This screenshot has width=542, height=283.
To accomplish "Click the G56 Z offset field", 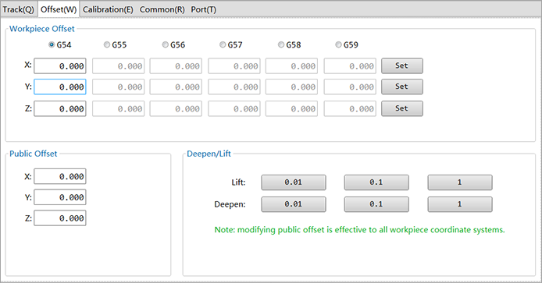I will click(176, 108).
